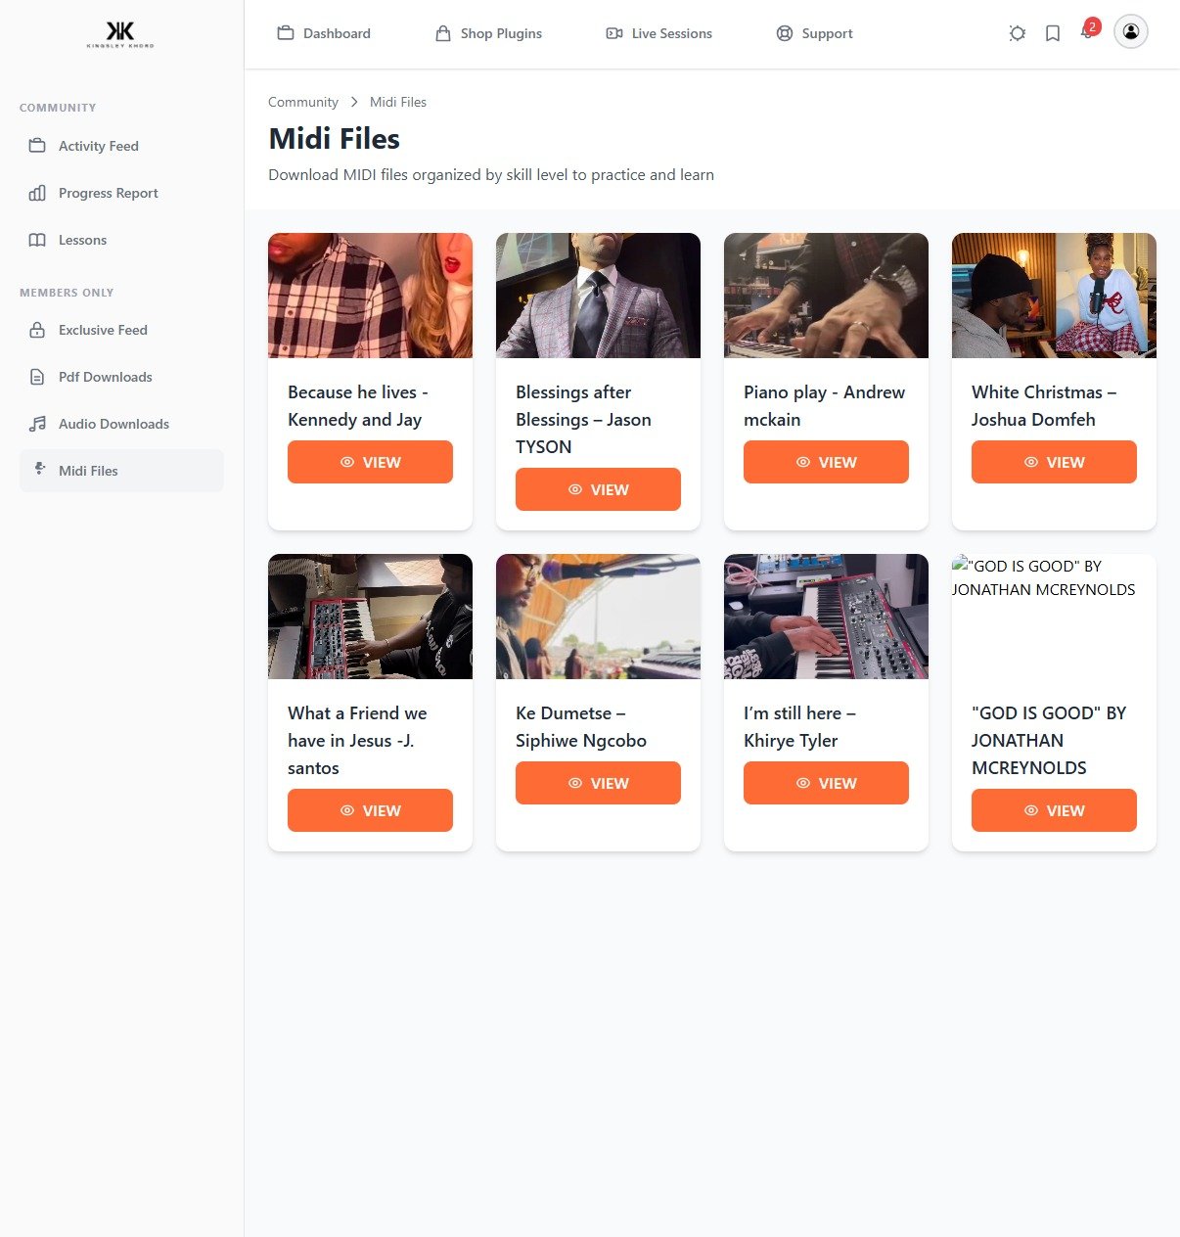
Task: Open Exclusive Feed with lock icon
Action: [121, 330]
